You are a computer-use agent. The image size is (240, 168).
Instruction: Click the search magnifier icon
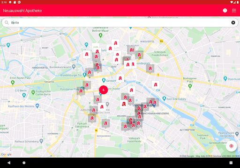pos(7,22)
